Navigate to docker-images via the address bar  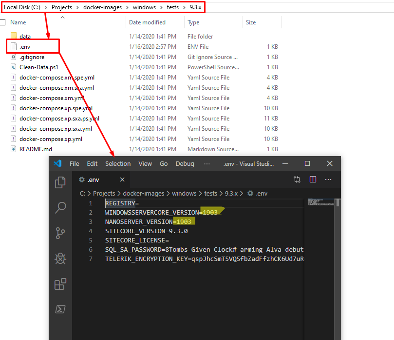tap(102, 7)
